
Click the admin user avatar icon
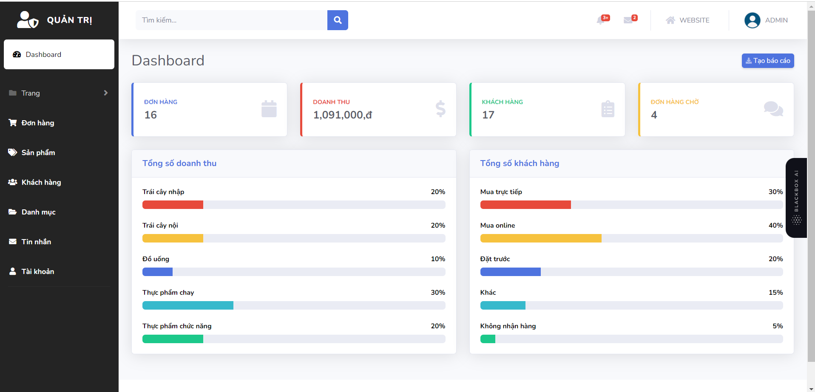tap(752, 20)
